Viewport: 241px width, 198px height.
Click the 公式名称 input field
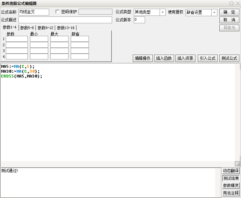(x=34, y=12)
